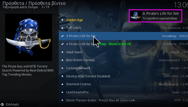Click the bullet icon beside Cartoon Network
This screenshot has height=107, width=188.
tap(62, 68)
